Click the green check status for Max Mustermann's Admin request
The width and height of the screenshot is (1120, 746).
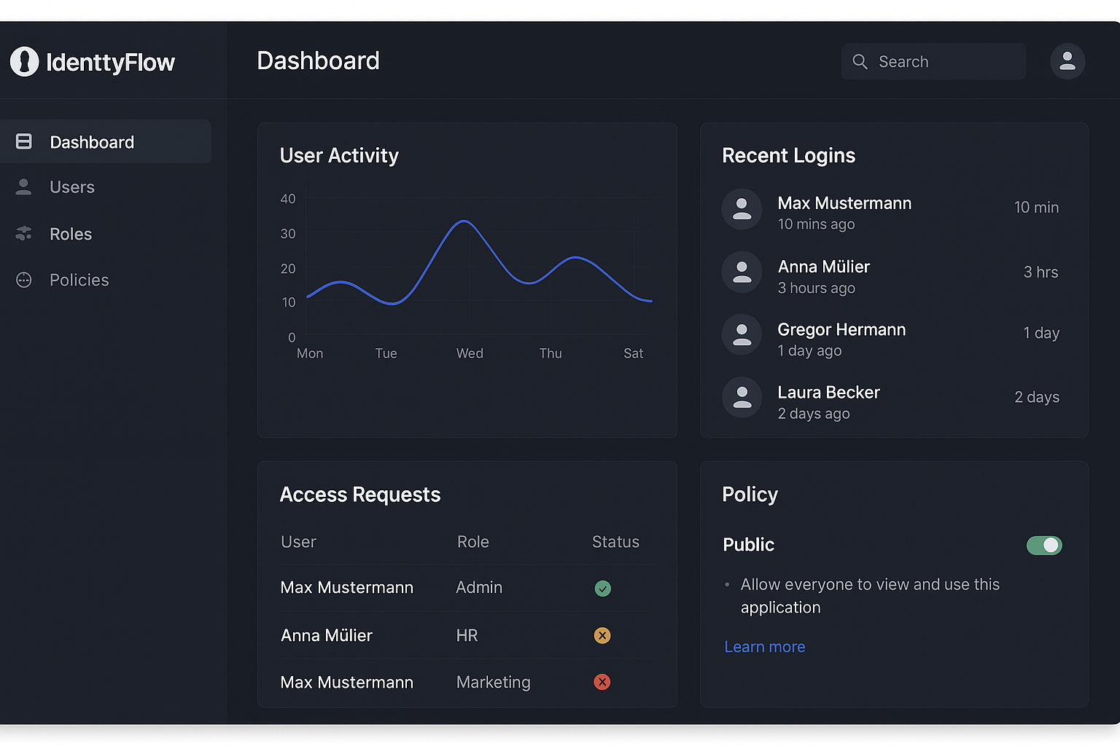(x=602, y=588)
